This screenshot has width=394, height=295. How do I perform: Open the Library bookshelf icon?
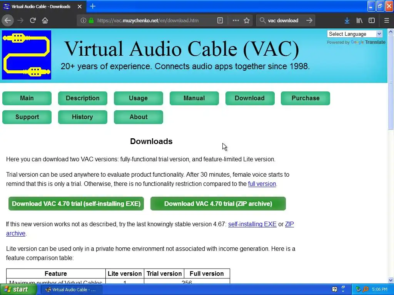[x=359, y=21]
